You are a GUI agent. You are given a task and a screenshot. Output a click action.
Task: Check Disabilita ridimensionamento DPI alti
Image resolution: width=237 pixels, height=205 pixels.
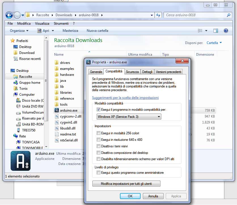tap(98, 159)
